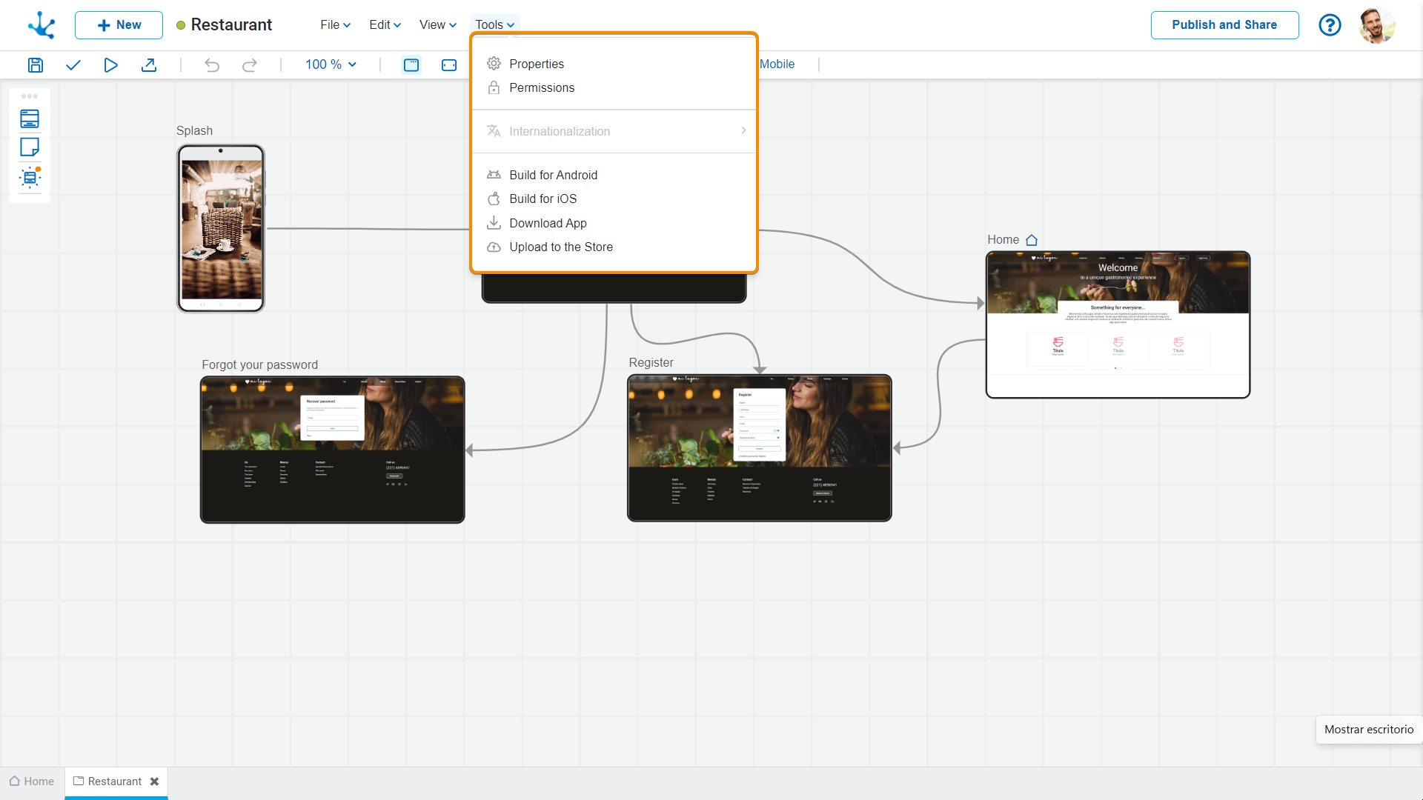The image size is (1423, 800).
Task: Click the Publish and Share button
Action: [1224, 25]
